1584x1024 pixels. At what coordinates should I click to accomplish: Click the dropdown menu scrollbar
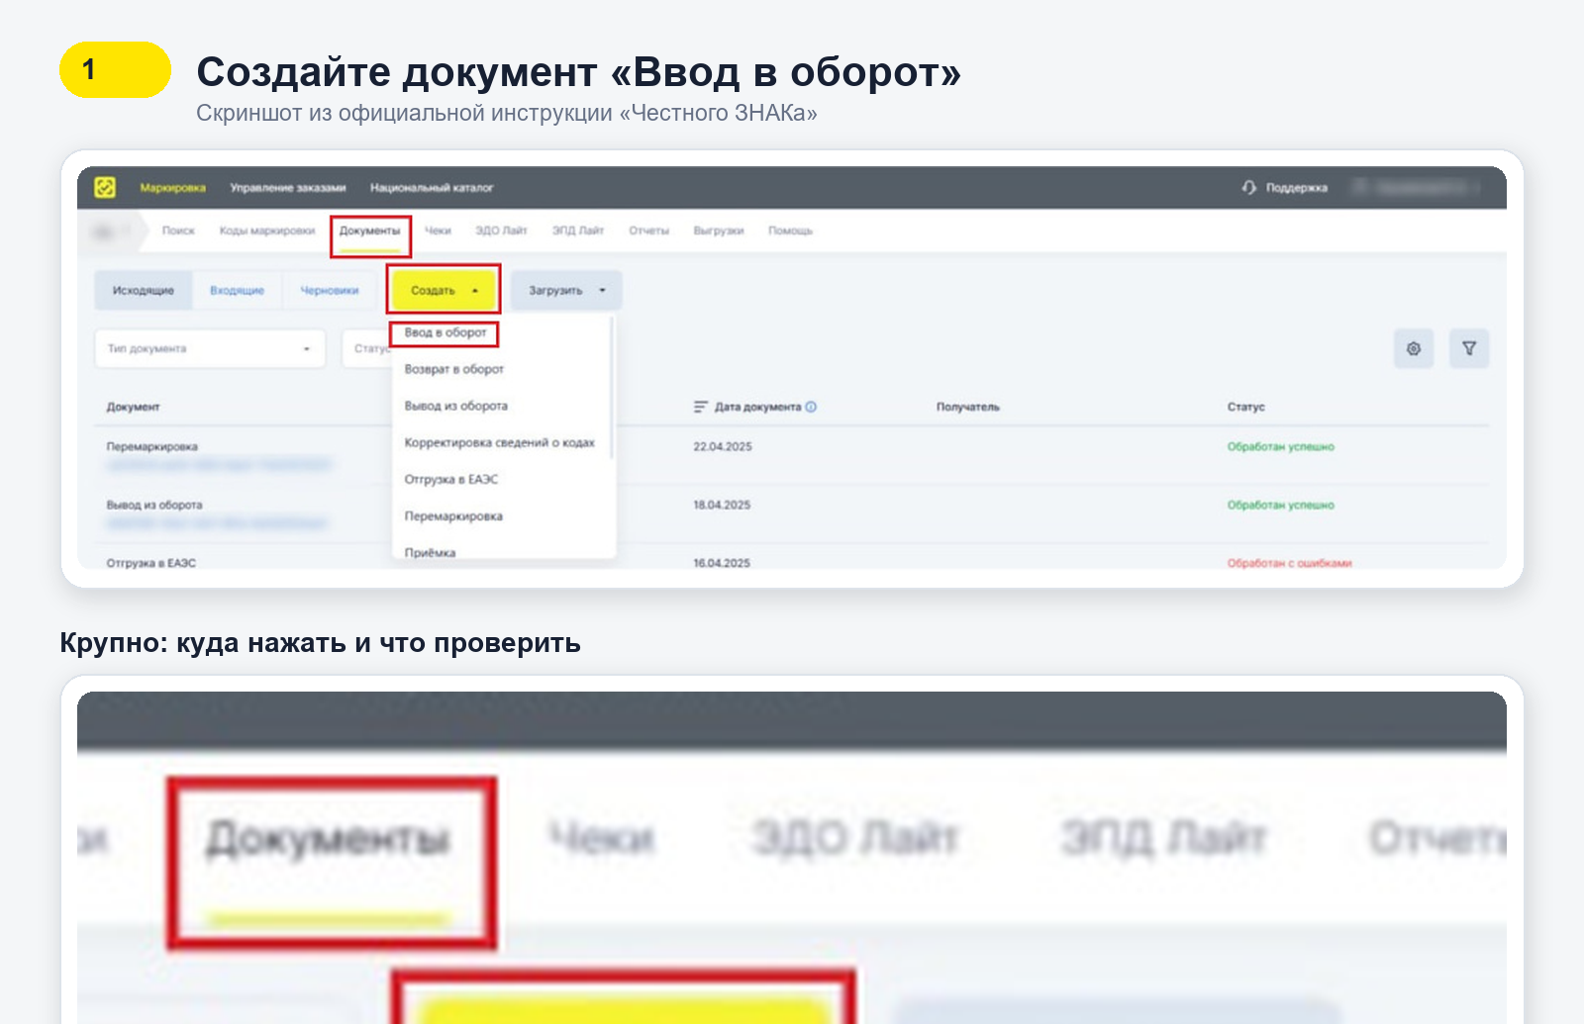pos(612,388)
